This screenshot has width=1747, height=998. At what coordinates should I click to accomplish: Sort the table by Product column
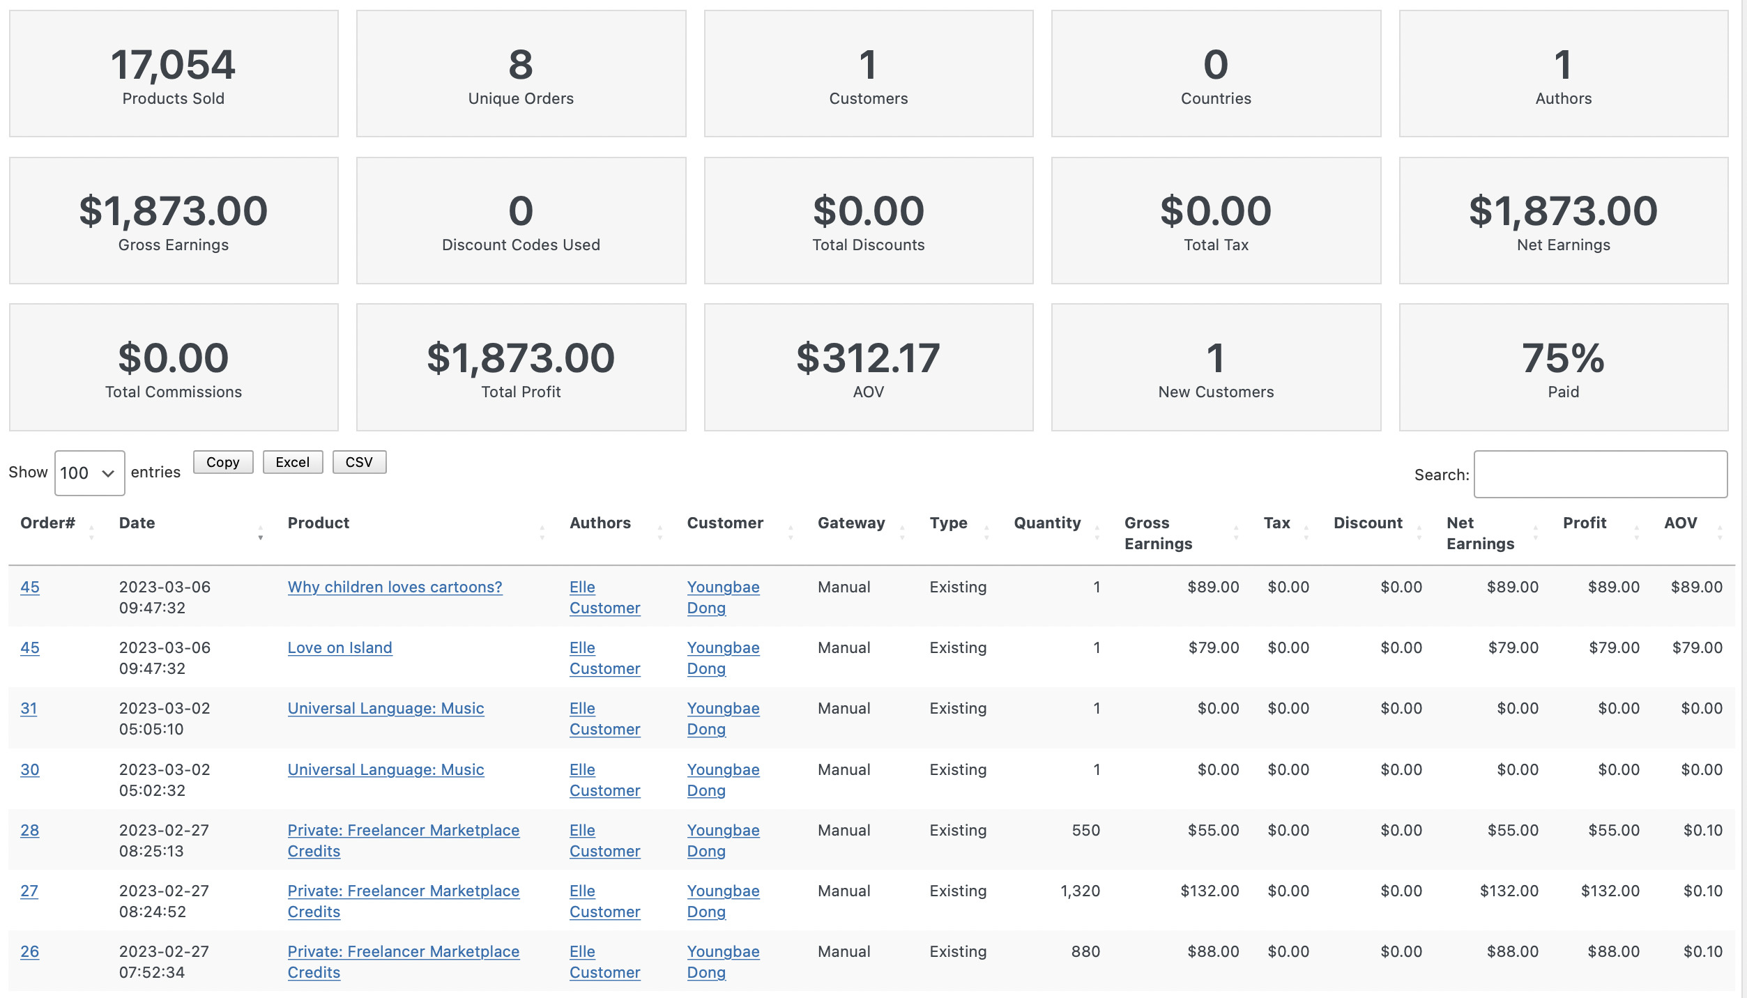(318, 523)
